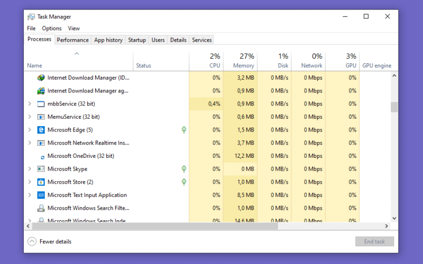423x264 pixels.
Task: Click the leaf status icon for Microsoft Store
Action: tap(183, 182)
